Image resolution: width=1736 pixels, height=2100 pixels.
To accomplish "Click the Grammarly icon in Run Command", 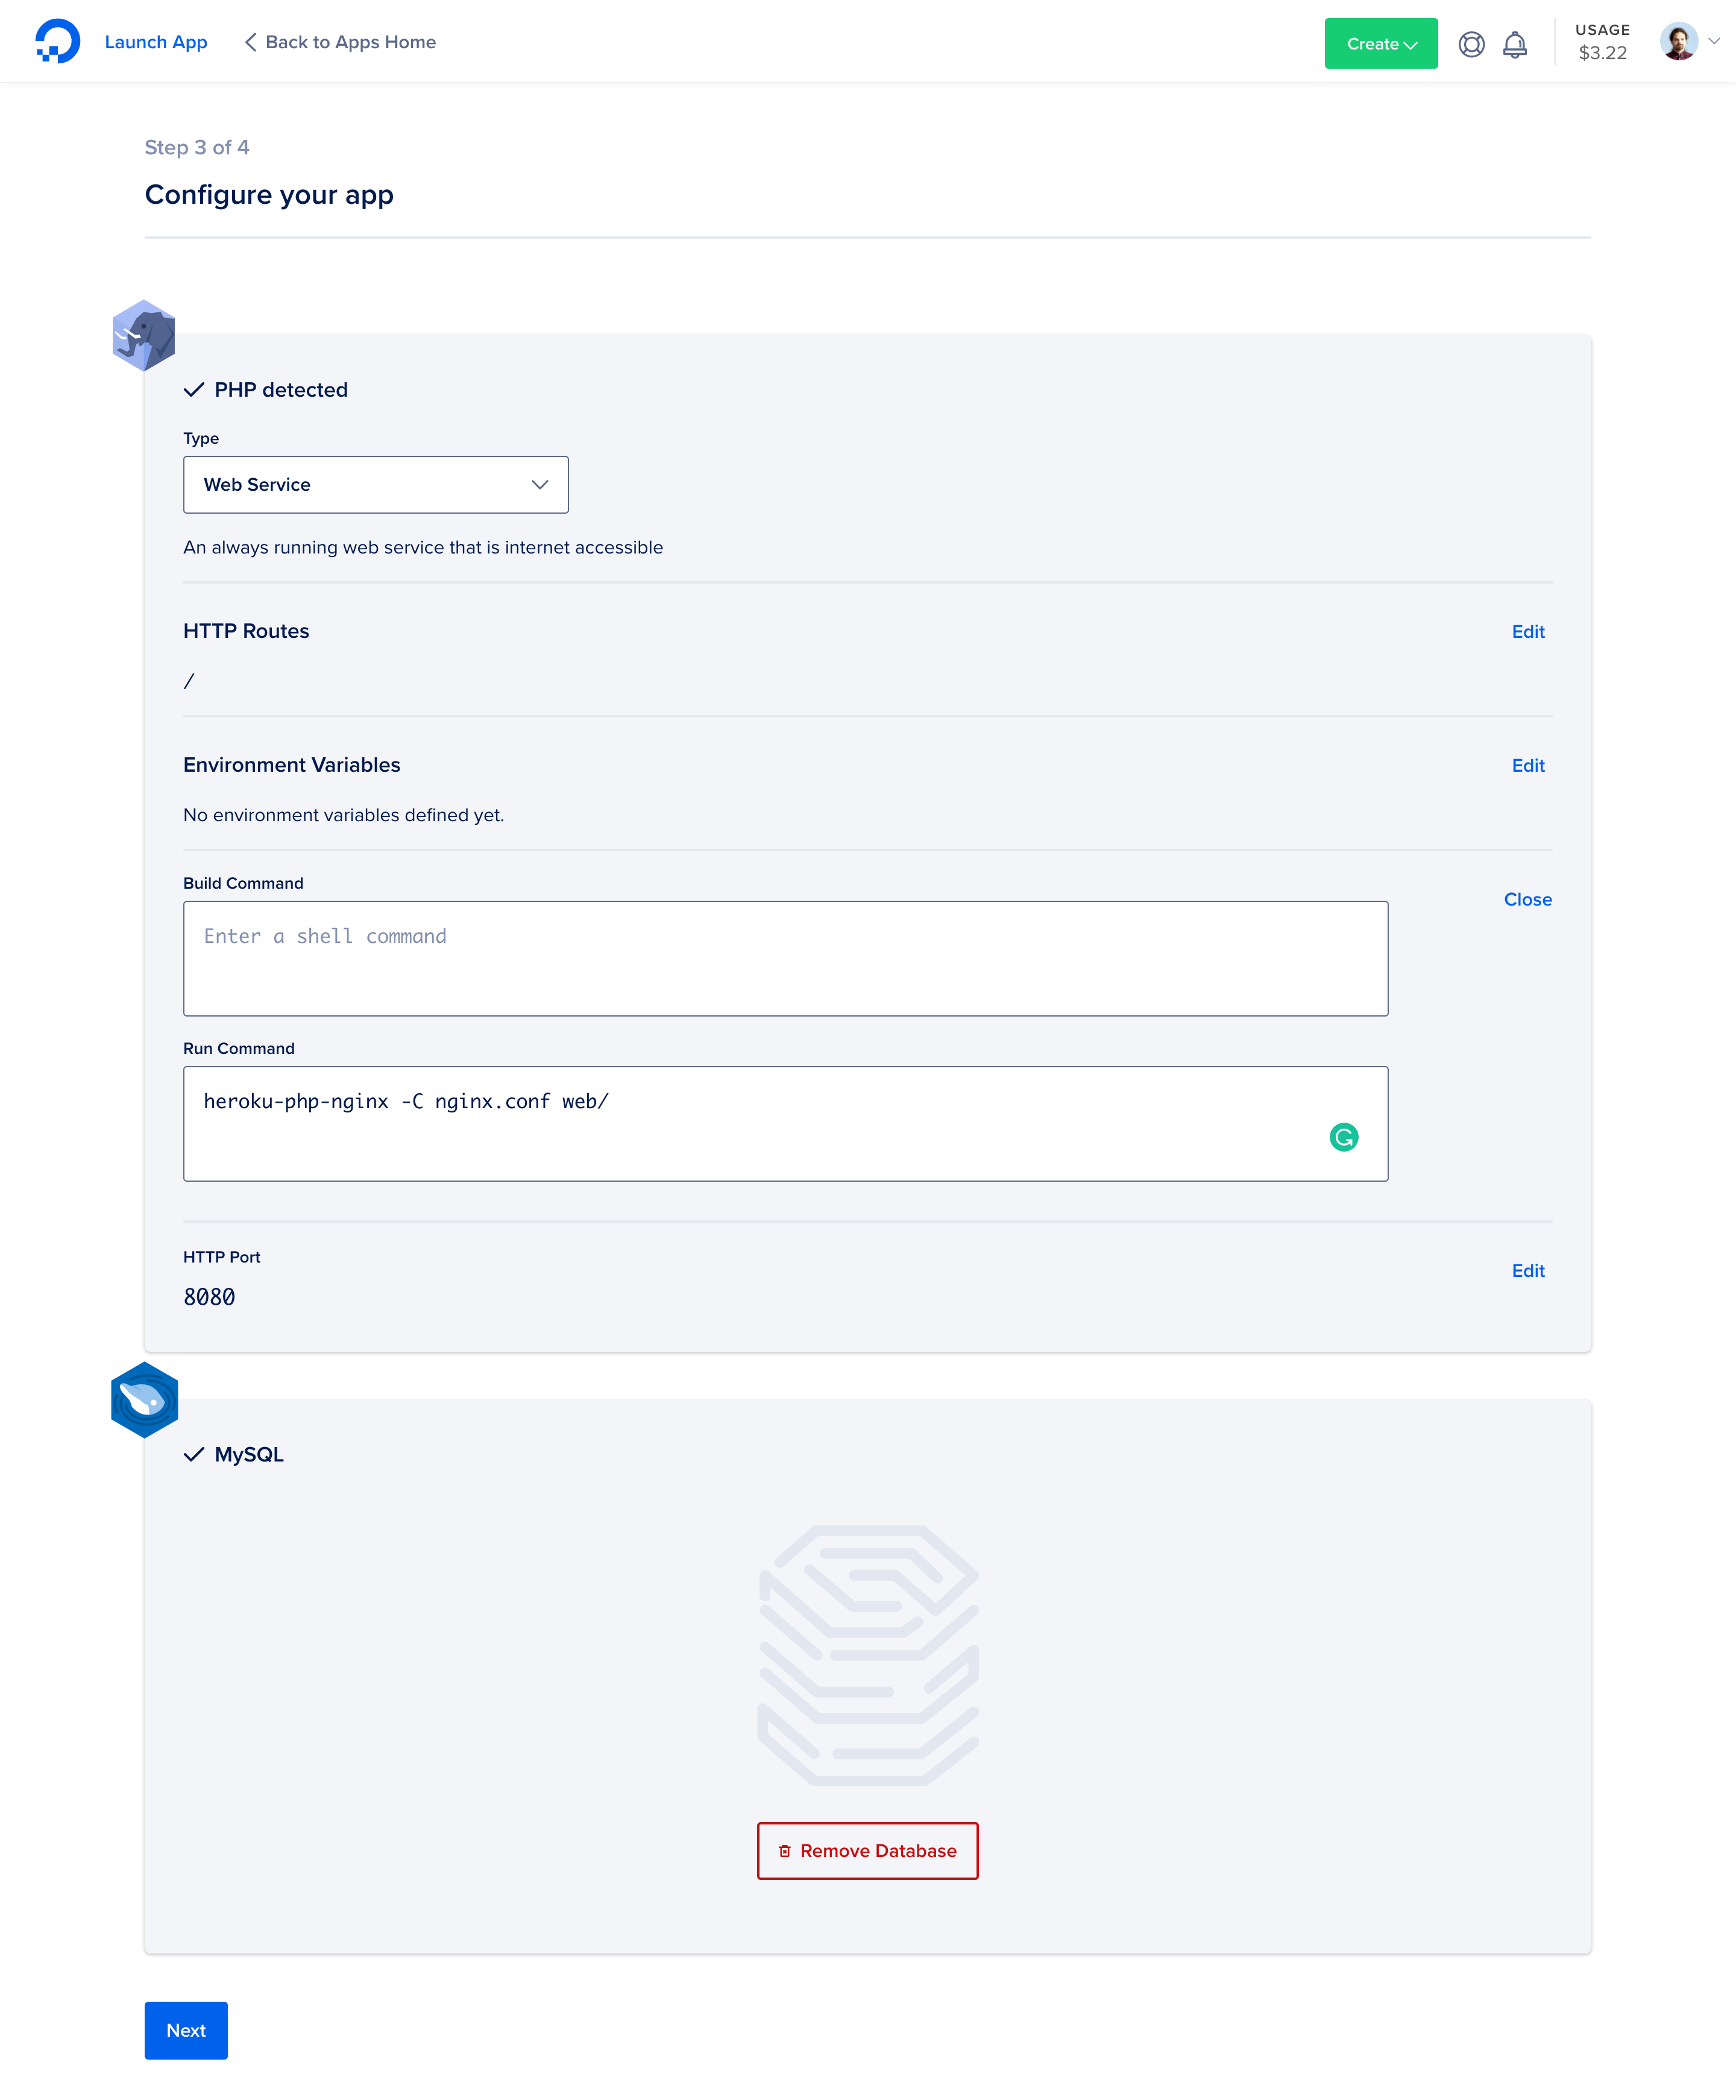I will (x=1343, y=1137).
